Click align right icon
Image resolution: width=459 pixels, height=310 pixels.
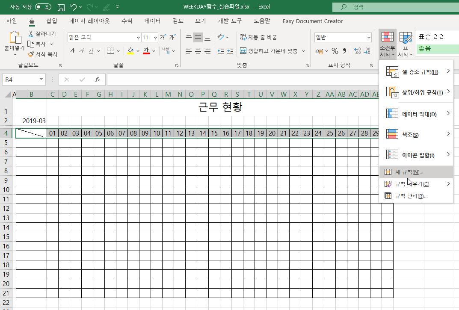pyautogui.click(x=207, y=50)
